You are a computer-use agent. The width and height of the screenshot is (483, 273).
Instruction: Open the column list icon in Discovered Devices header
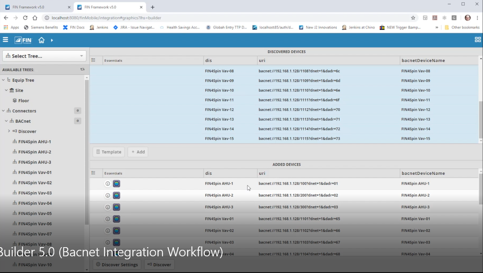[93, 60]
